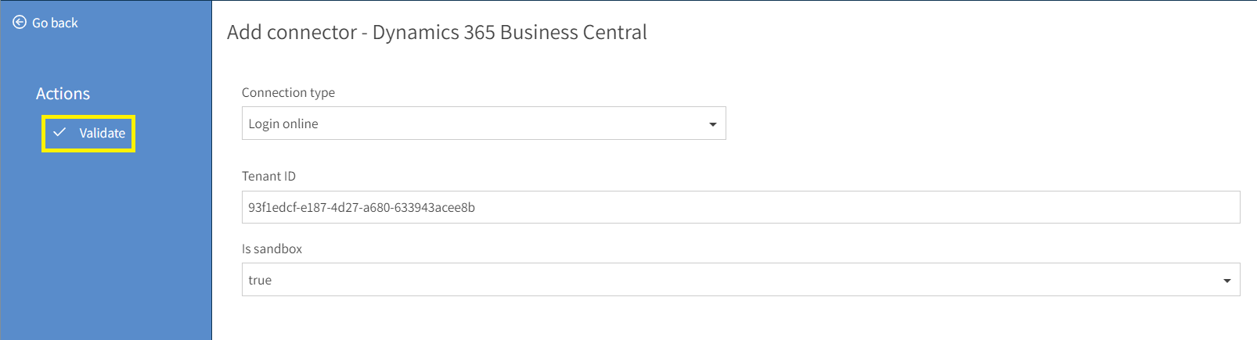Run the Validate action
This screenshot has height=340, width=1257.
[88, 133]
